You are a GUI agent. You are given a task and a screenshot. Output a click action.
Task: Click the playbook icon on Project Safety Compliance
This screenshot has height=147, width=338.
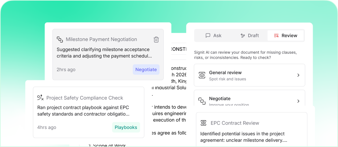(40, 98)
